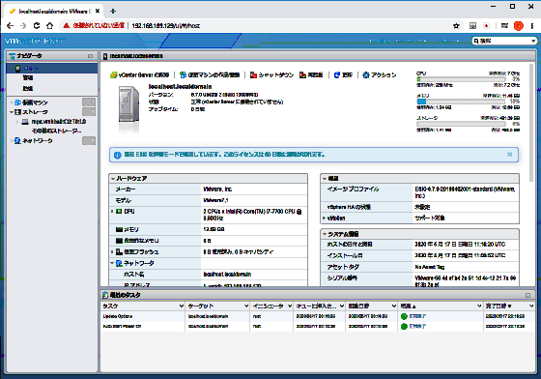
Task: Open 管理 under the host
Action: coord(28,78)
